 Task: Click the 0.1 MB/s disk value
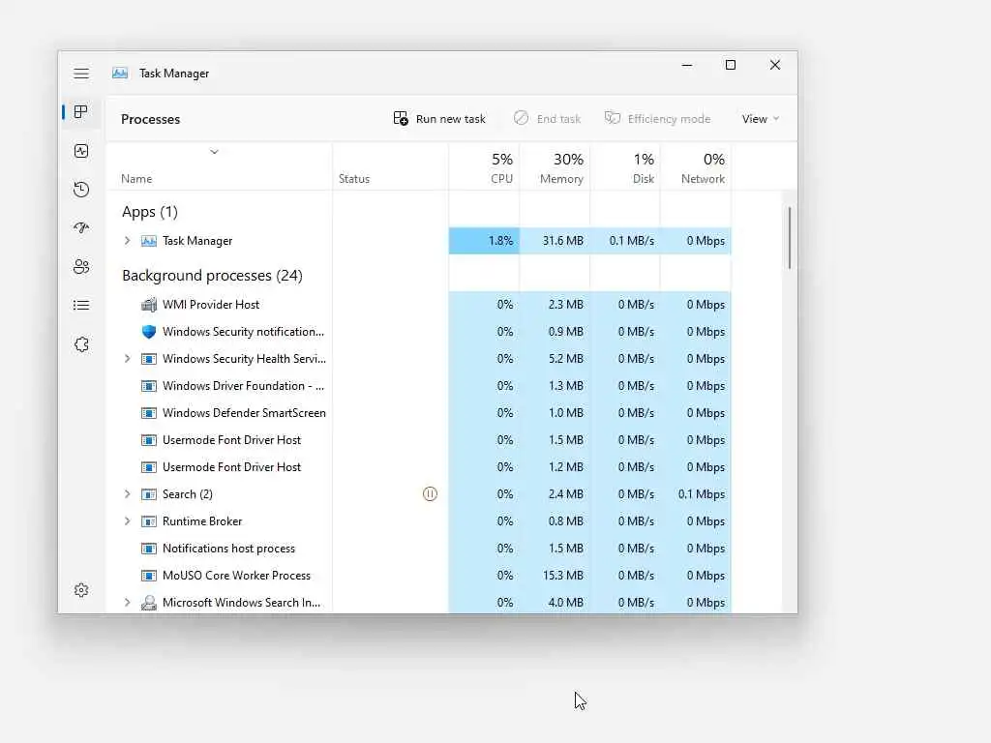coord(631,241)
